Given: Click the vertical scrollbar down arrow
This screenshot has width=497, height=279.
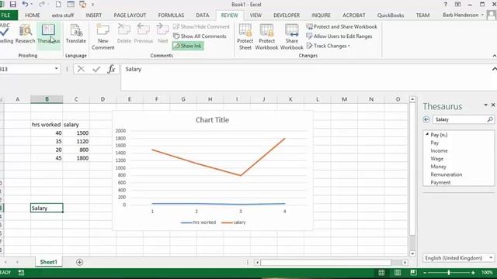Looking at the screenshot, I should pos(412,253).
